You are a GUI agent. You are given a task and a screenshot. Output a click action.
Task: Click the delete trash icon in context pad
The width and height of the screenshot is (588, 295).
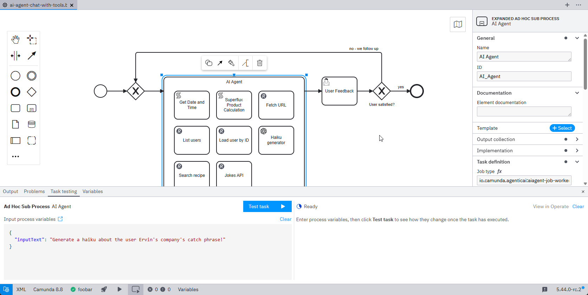click(x=260, y=63)
